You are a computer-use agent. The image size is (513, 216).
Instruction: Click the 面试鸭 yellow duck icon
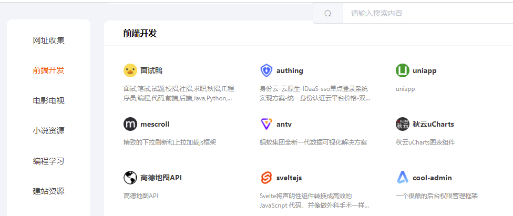pyautogui.click(x=130, y=70)
